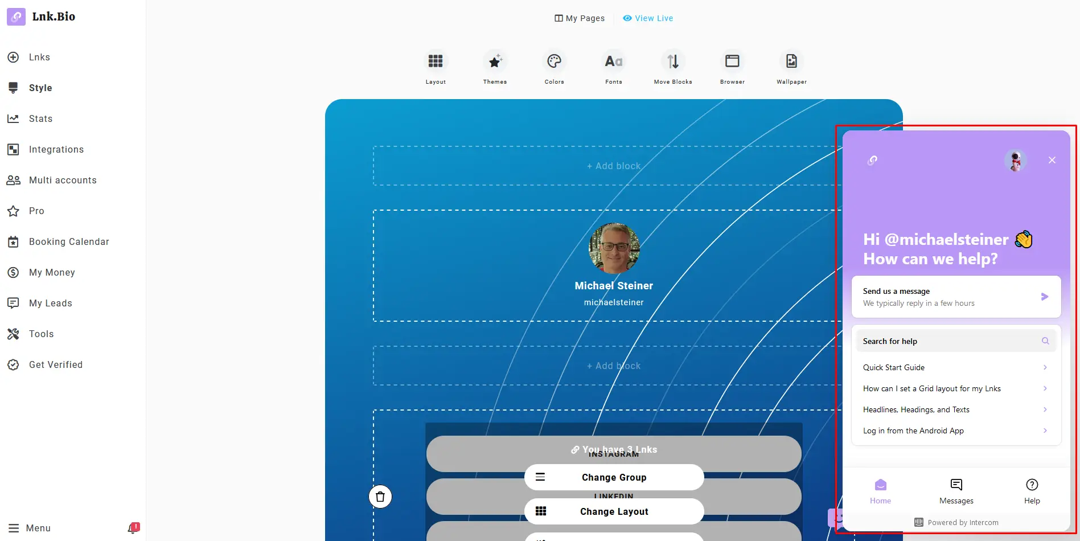Image resolution: width=1080 pixels, height=541 pixels.
Task: Click the send arrow icon
Action: pos(1045,297)
